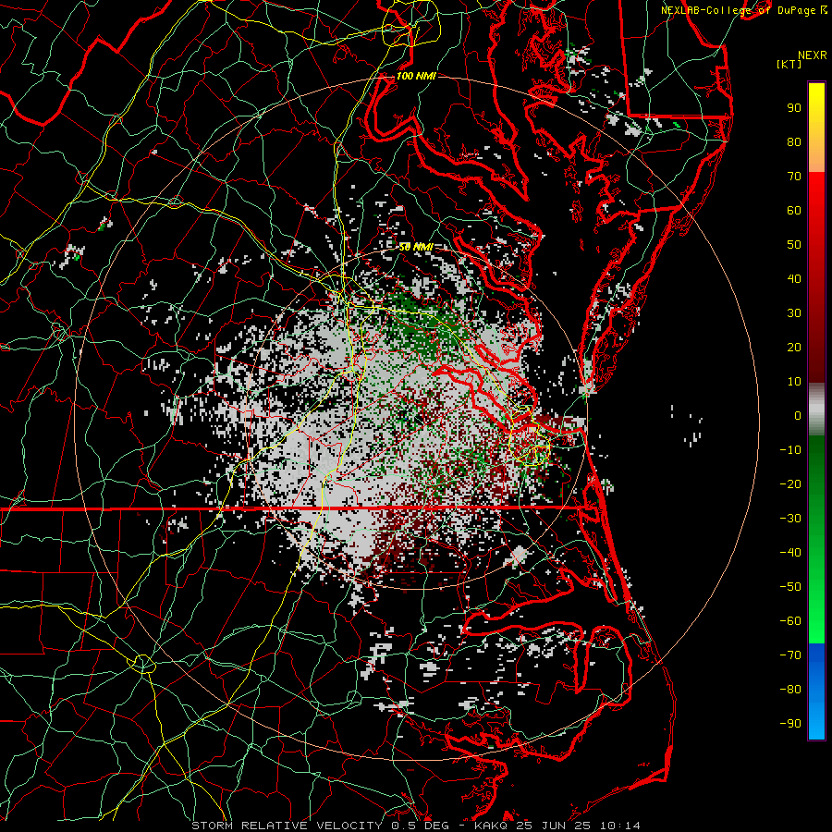This screenshot has width=832, height=832.
Task: Click the -30 value on the velocity scale
Action: pos(790,519)
